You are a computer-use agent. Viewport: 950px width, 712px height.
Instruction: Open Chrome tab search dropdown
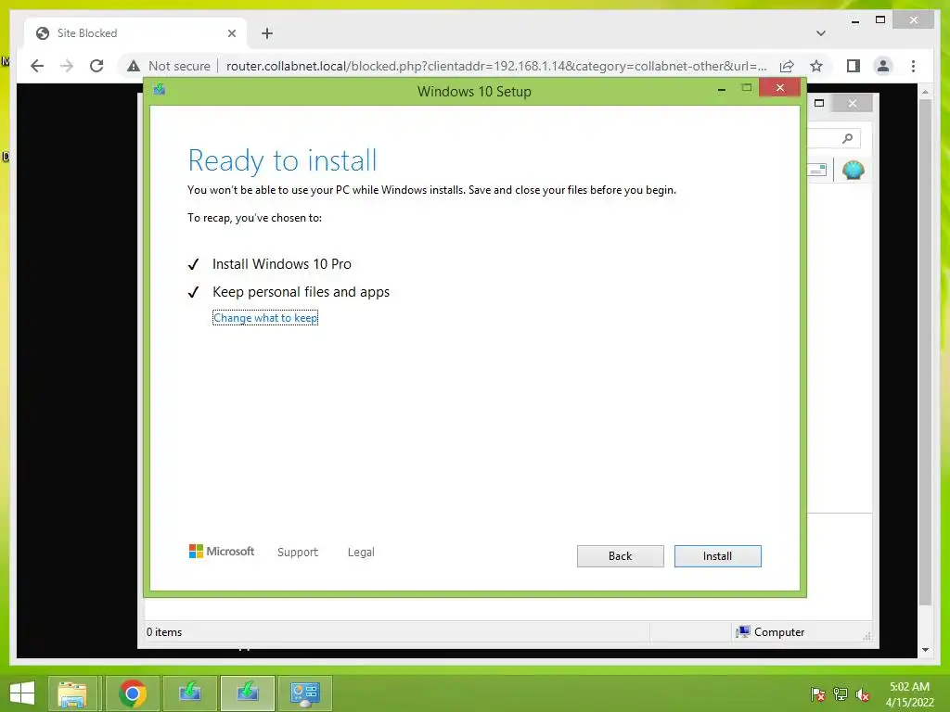821,33
